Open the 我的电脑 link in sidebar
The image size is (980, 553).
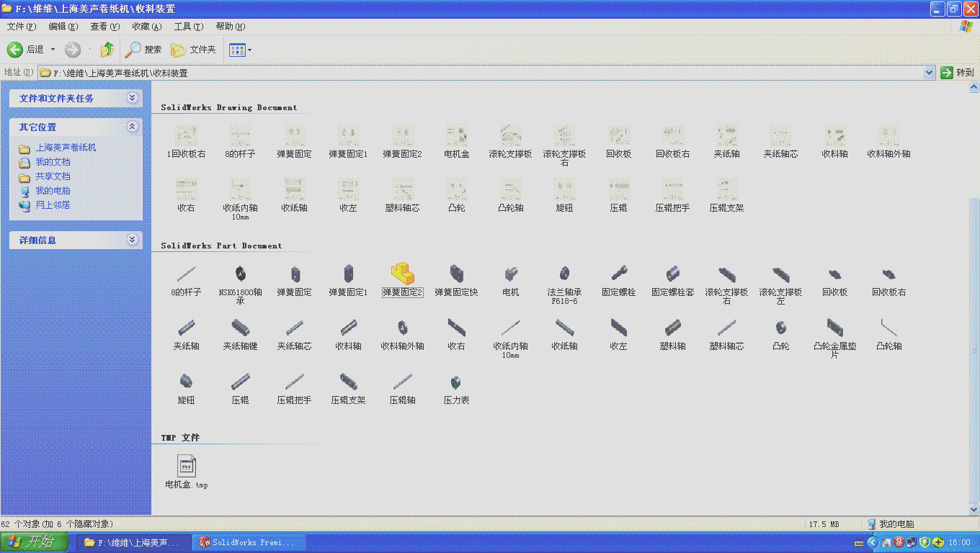click(x=53, y=191)
